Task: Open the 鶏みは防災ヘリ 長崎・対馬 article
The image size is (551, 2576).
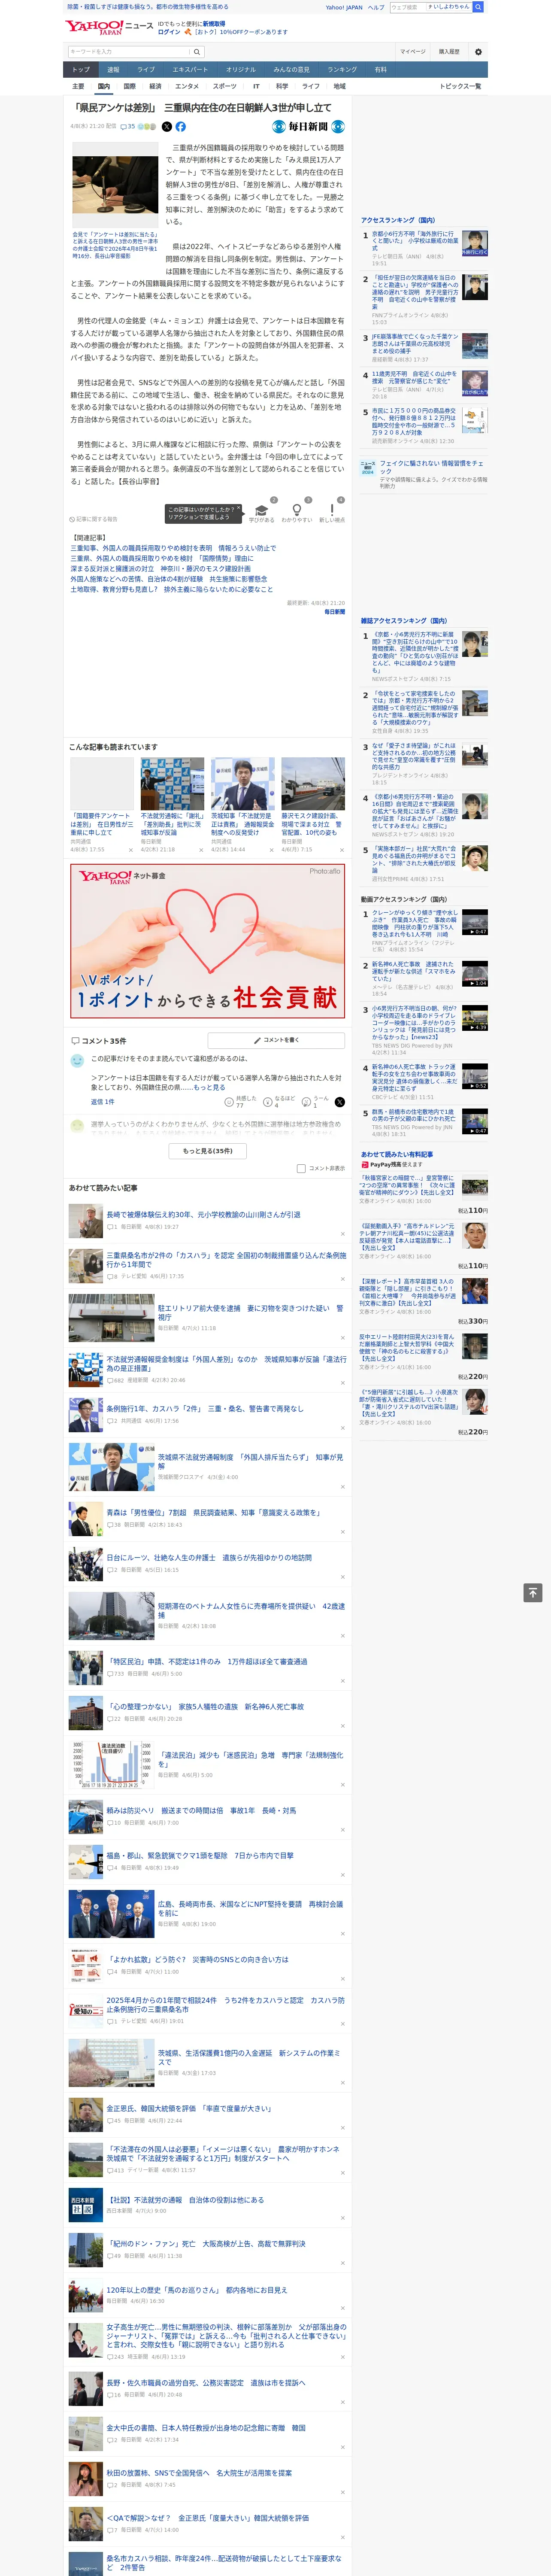Action: [201, 1810]
